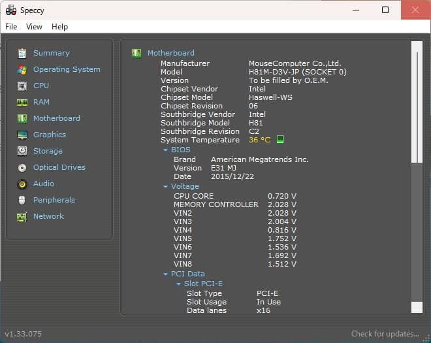
Task: Click MEMORY CONTROLLER voltage row
Action: pos(235,204)
